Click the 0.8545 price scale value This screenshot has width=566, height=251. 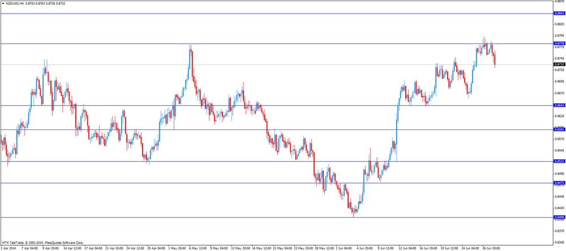coord(559,150)
